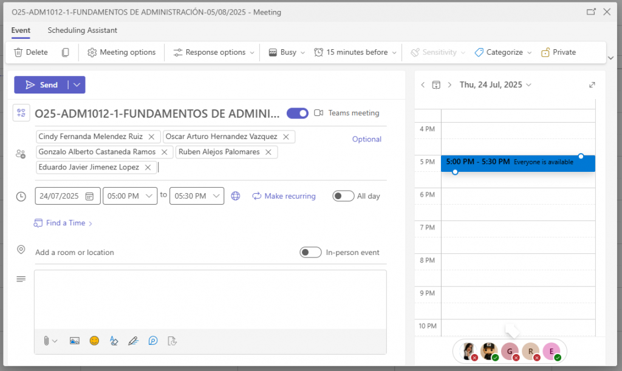Click Oscar's attendee avatar with cap
Image resolution: width=622 pixels, height=371 pixels.
pos(489,351)
